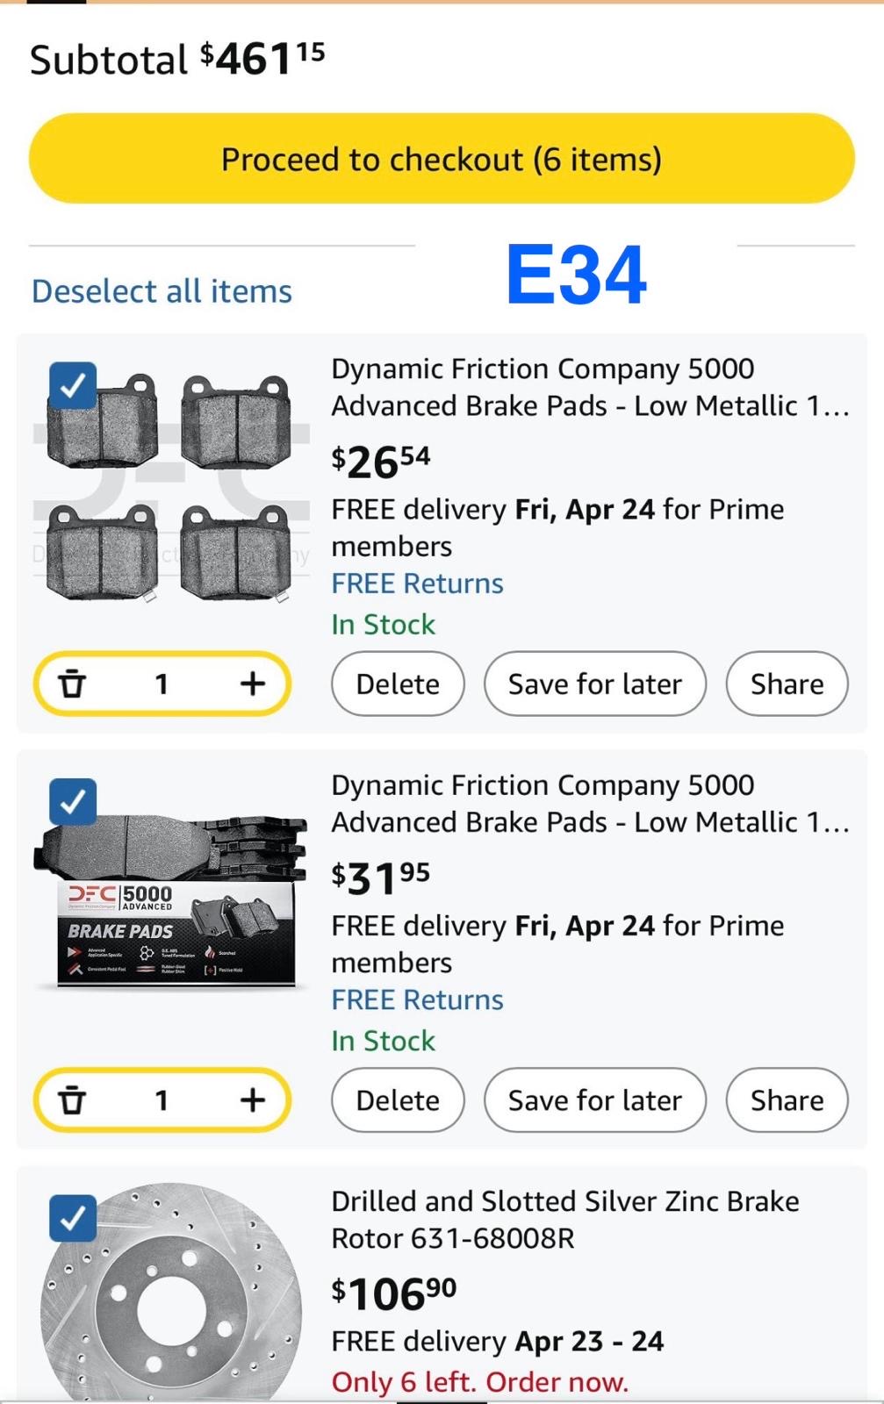Deselect the Drilled and Slotted rotor checkbox
Screen dimensions: 884x1404
coord(73,1217)
